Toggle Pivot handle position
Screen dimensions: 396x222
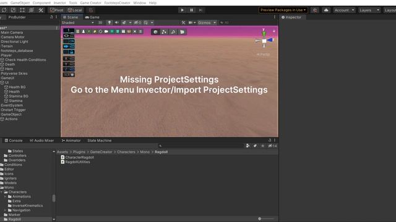pyautogui.click(x=56, y=10)
